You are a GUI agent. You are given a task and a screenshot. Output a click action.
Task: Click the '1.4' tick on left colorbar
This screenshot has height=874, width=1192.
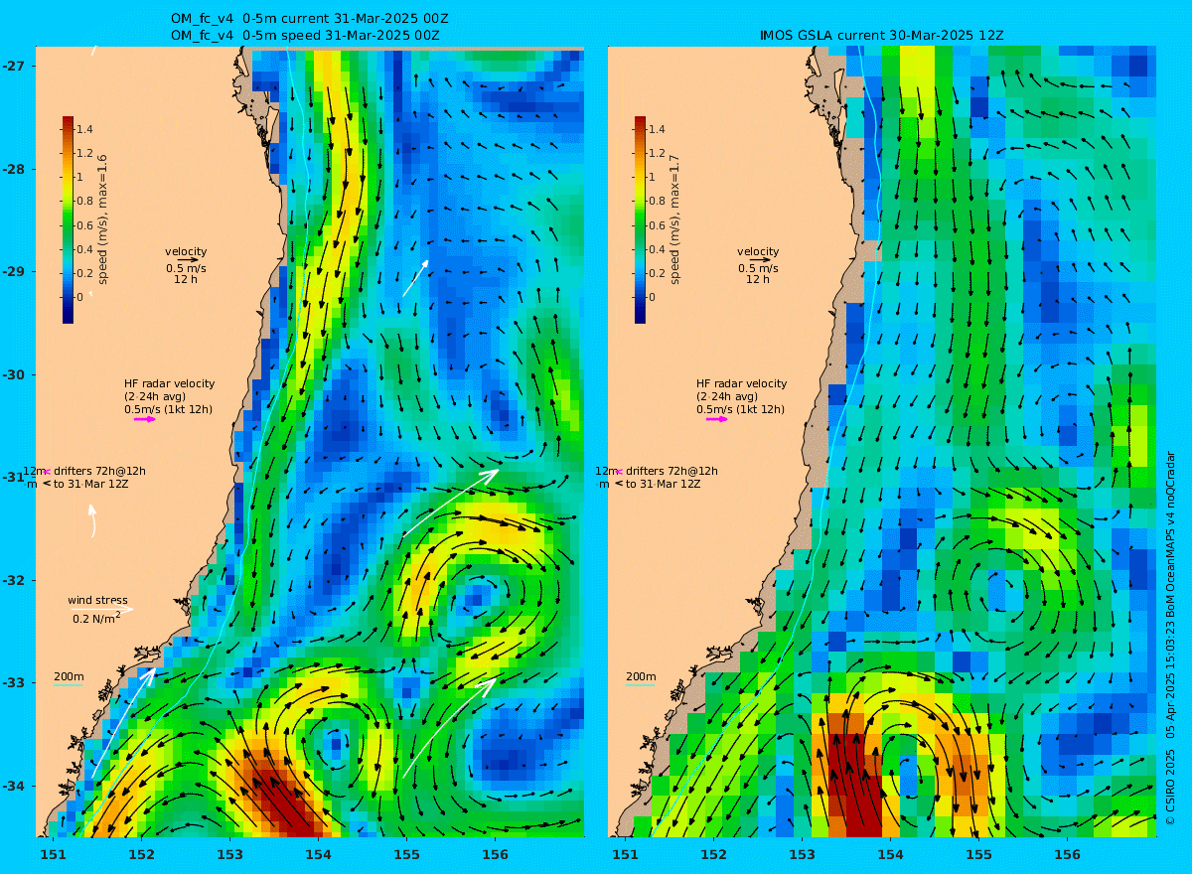click(x=85, y=129)
